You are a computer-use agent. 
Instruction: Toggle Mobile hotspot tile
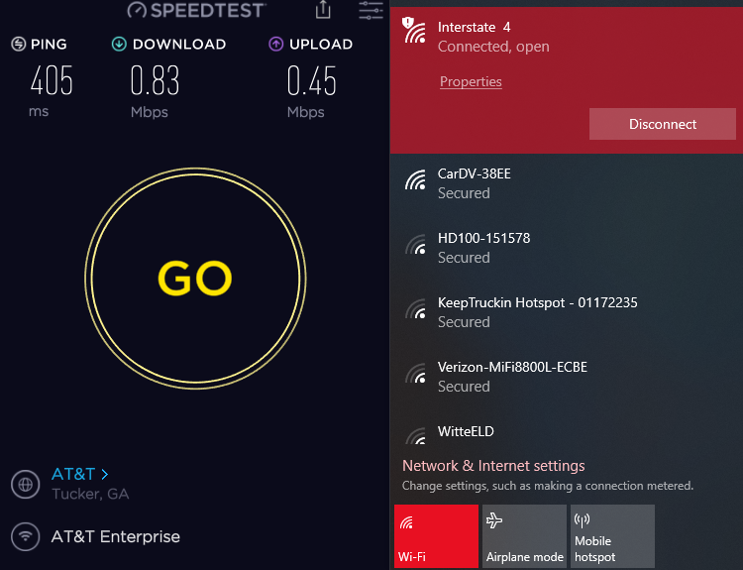pyautogui.click(x=612, y=536)
